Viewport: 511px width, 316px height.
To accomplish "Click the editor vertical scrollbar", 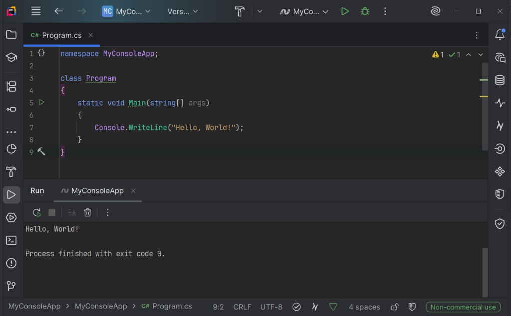I will pos(484,105).
